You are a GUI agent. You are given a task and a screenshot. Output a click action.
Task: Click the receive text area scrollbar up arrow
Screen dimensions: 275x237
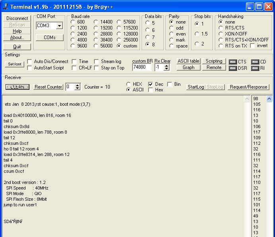247,99
